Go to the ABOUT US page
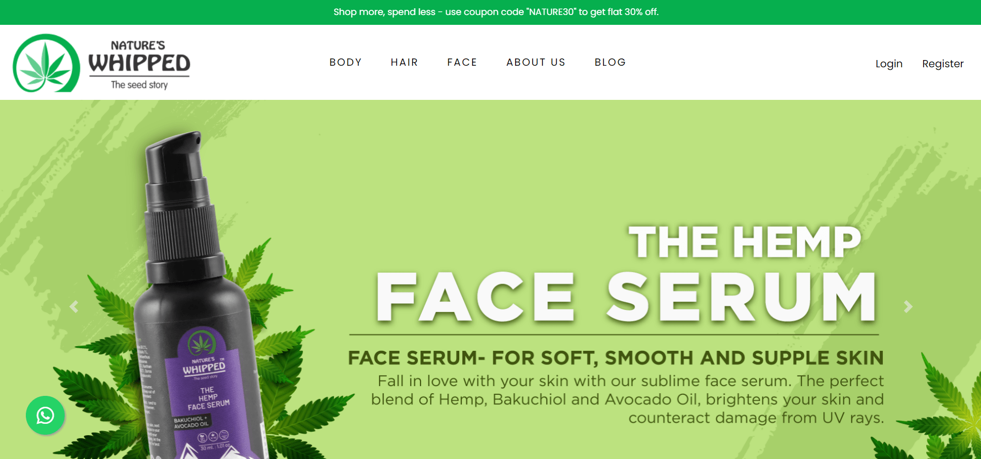Viewport: 981px width, 459px height. point(536,62)
